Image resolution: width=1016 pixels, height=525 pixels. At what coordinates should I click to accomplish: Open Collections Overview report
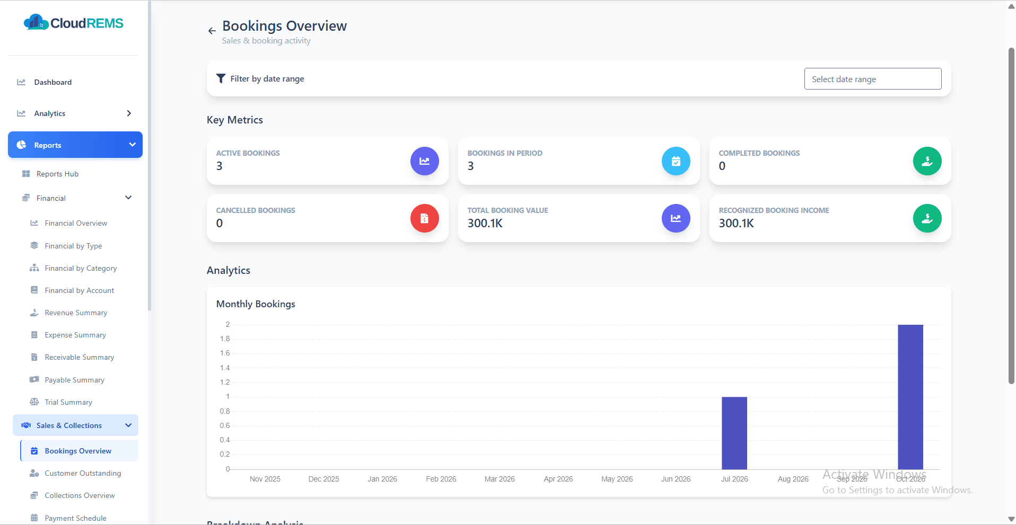[80, 495]
